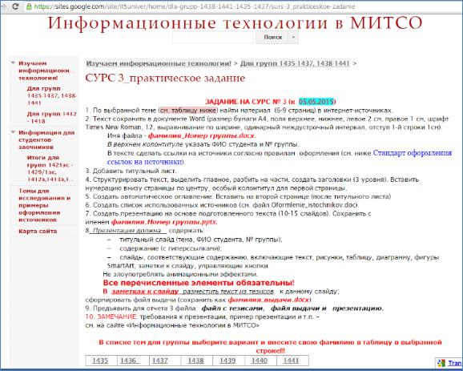463x371 pixels.
Task: Click the highlighted text см. таблицу ниже
Action: click(188, 111)
